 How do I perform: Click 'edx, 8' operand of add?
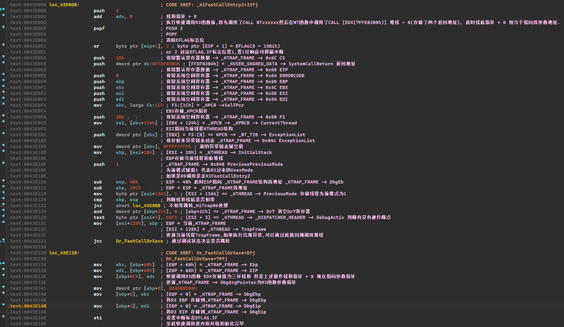coord(124,17)
